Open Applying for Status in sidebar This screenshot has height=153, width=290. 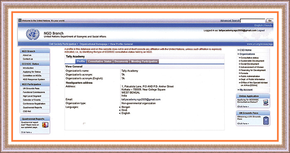pos(31,72)
